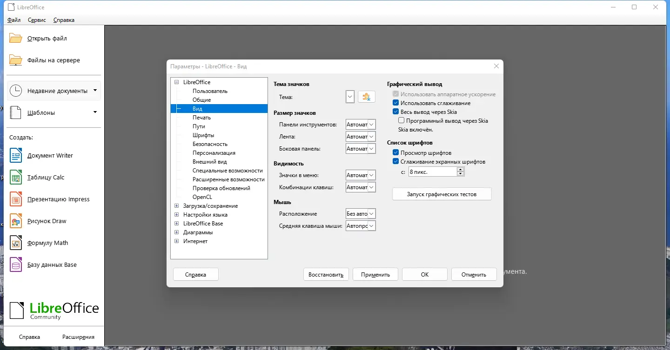Expand the Интернет tree node
The width and height of the screenshot is (670, 350).
[176, 241]
